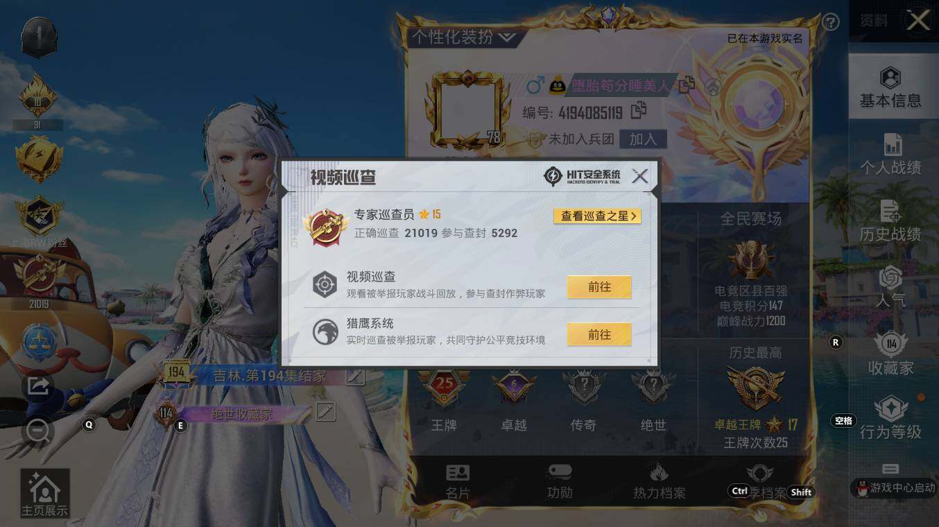This screenshot has width=939, height=527.
Task: Open 主页展示 home display icon
Action: click(45, 494)
